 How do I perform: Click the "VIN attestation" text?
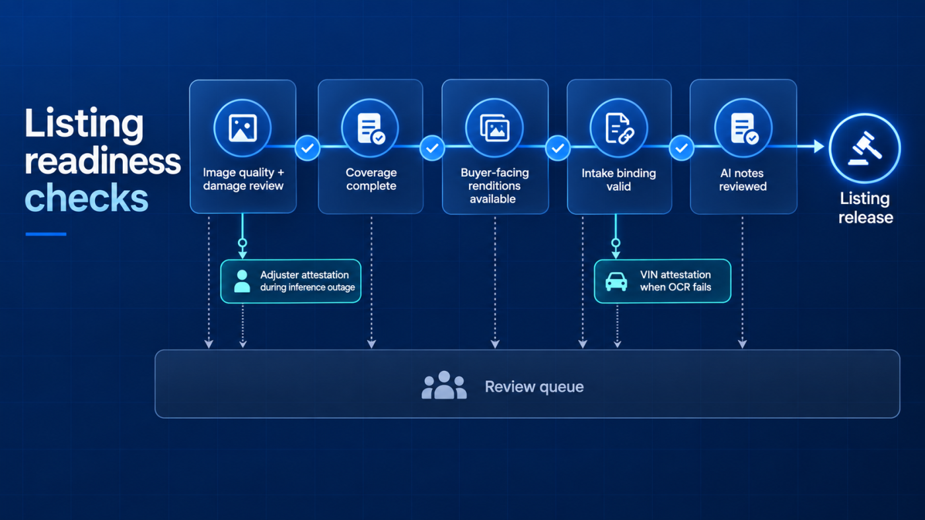coord(675,275)
